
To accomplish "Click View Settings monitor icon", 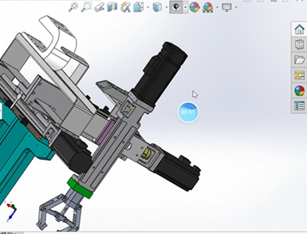I will pos(227,7).
